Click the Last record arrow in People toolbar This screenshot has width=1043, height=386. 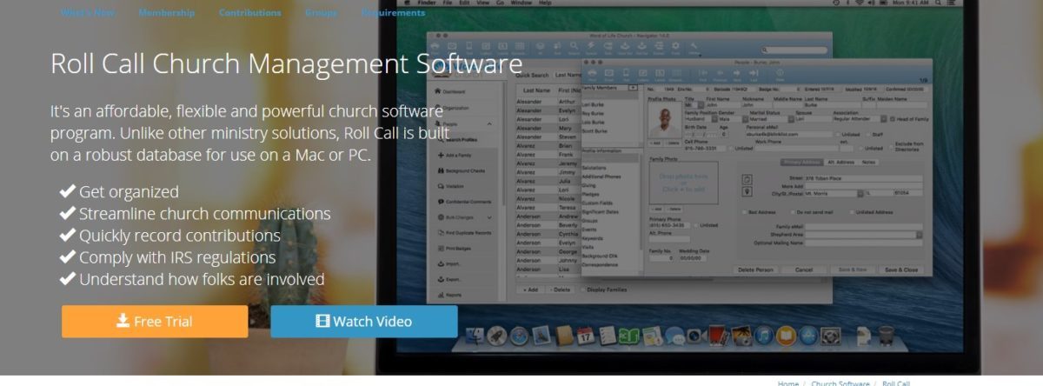(x=754, y=73)
